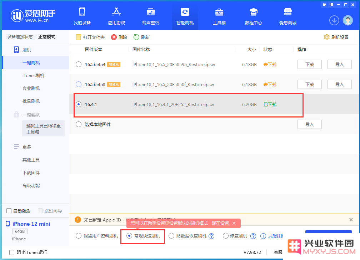Open the list menu icon in title bar

pyautogui.click(x=331, y=5)
